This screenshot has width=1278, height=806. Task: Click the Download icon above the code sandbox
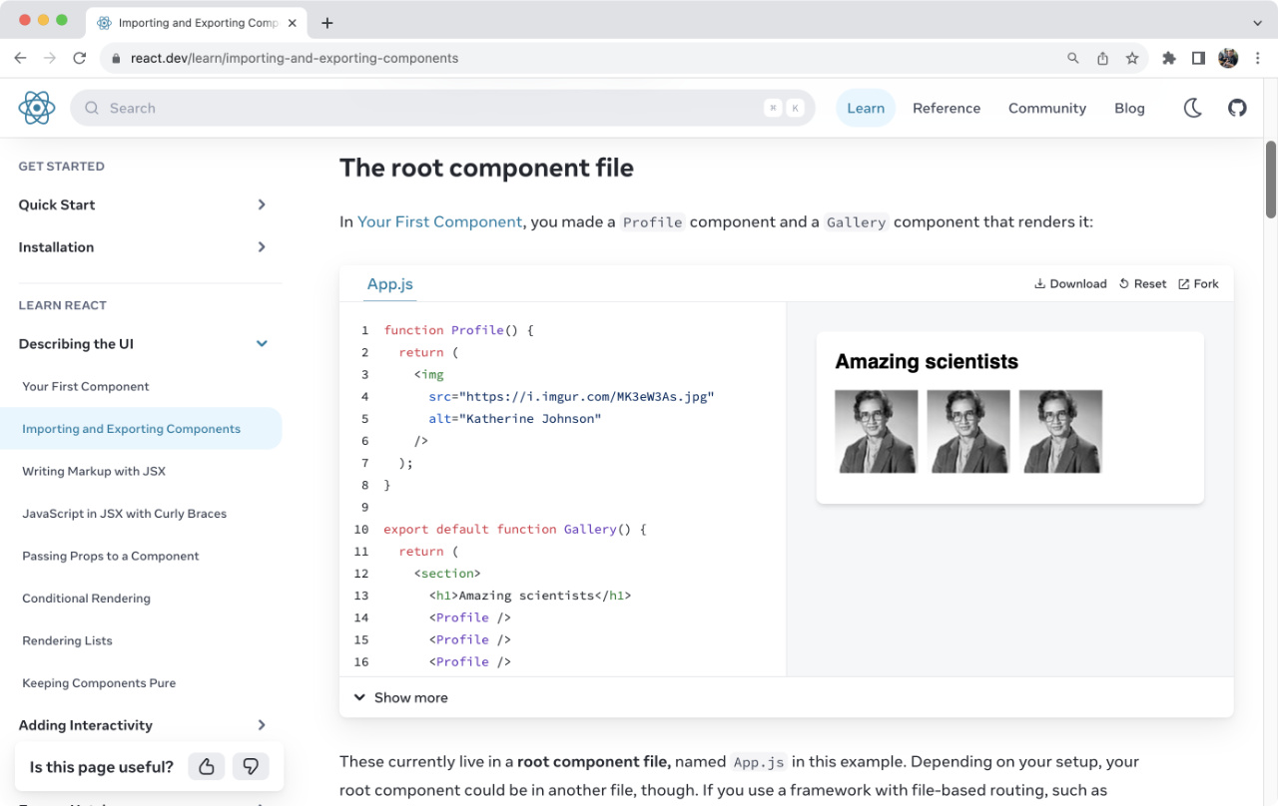[1039, 283]
